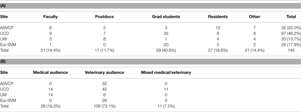The height and width of the screenshot is (112, 301).
Task: Click the UCD grad students value 35
Action: coord(166,33)
